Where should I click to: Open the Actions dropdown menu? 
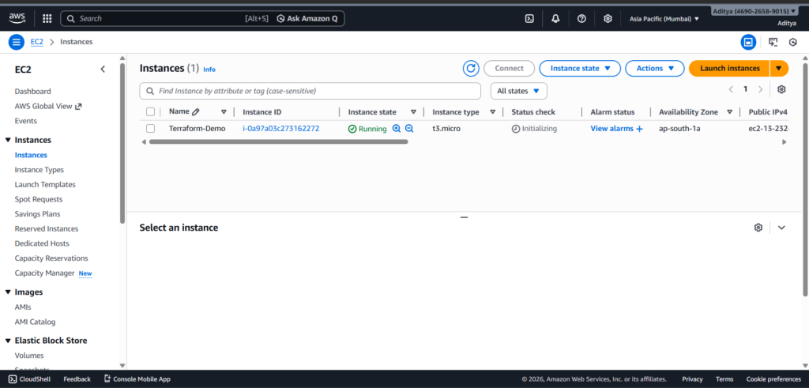654,69
